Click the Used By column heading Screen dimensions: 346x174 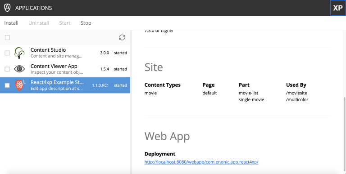click(x=296, y=85)
